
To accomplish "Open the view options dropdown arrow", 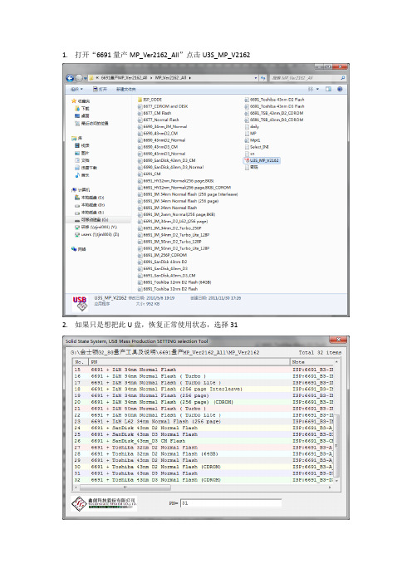I will (x=317, y=89).
